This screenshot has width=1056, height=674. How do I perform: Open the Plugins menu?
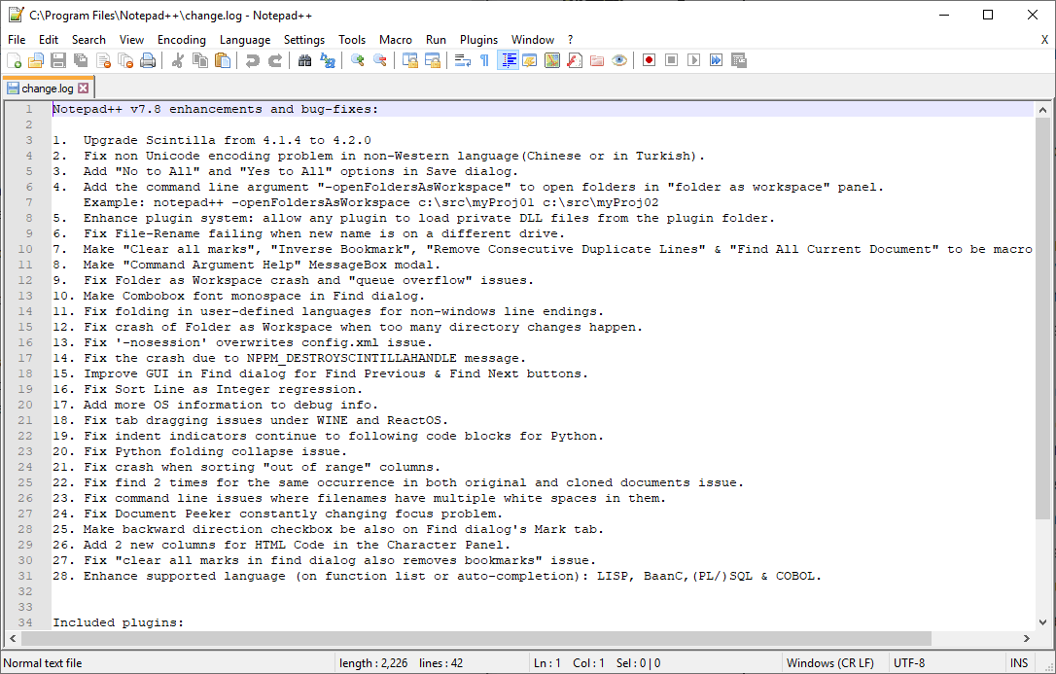pos(478,40)
